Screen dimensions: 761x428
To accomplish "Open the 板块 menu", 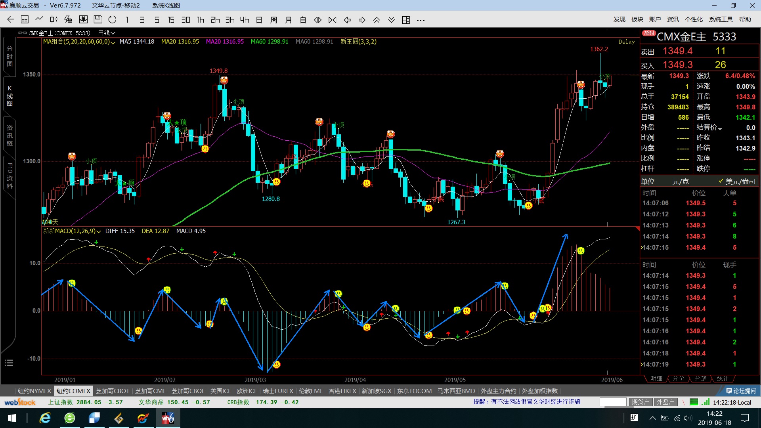I will (x=637, y=19).
